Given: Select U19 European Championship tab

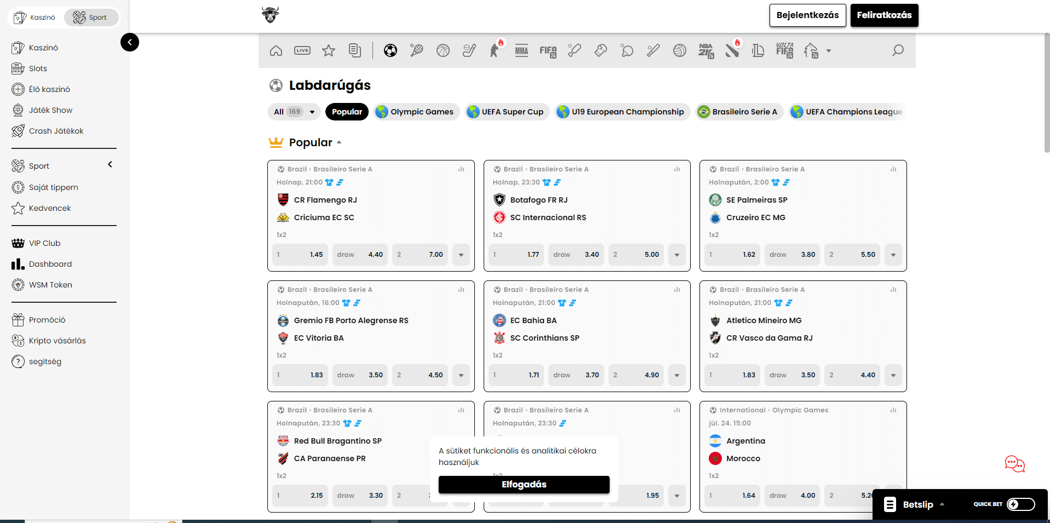Looking at the screenshot, I should coord(622,112).
